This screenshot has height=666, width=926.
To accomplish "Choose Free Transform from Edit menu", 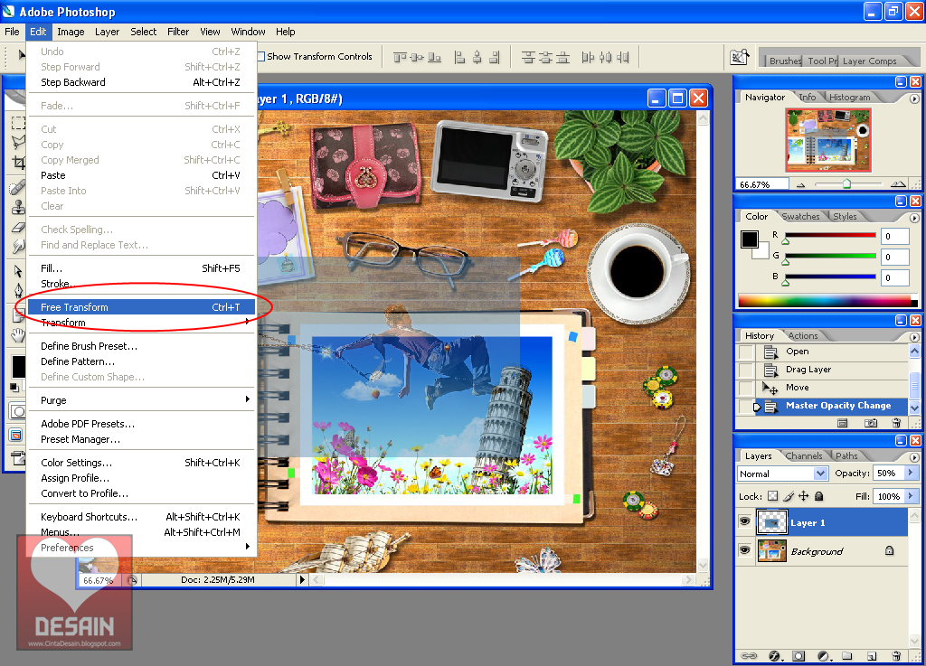I will click(142, 306).
